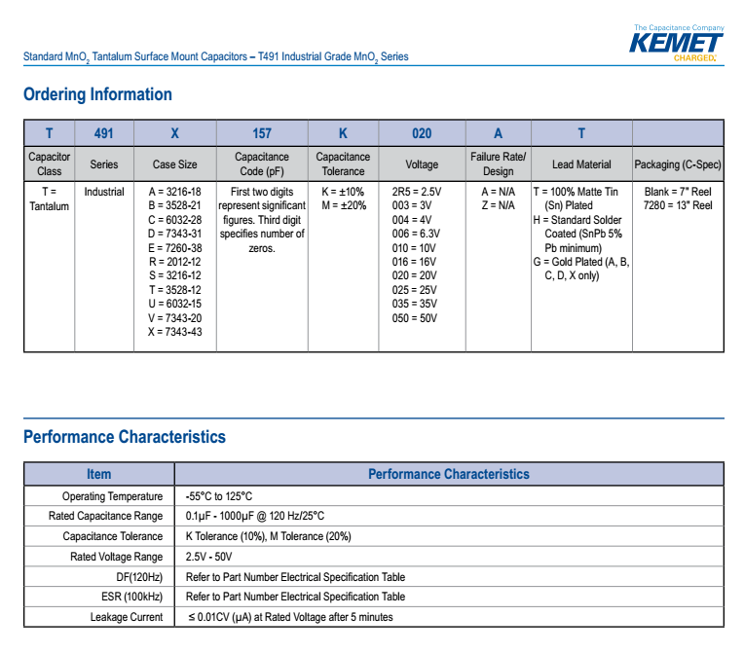744x653 pixels.
Task: Click the Leakage Current row label
Action: pos(127,617)
